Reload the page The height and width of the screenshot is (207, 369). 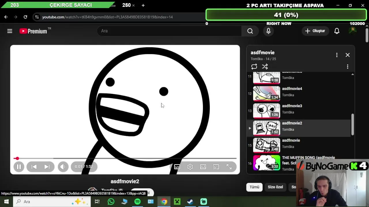click(x=25, y=17)
